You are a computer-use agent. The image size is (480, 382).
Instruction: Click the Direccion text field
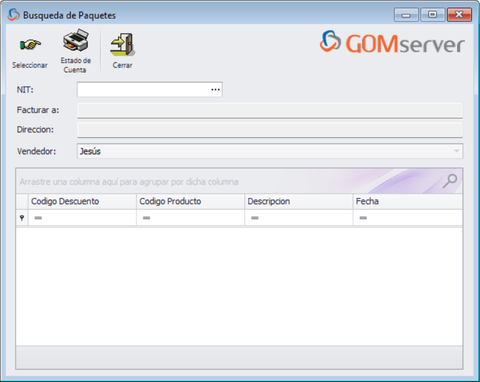269,130
